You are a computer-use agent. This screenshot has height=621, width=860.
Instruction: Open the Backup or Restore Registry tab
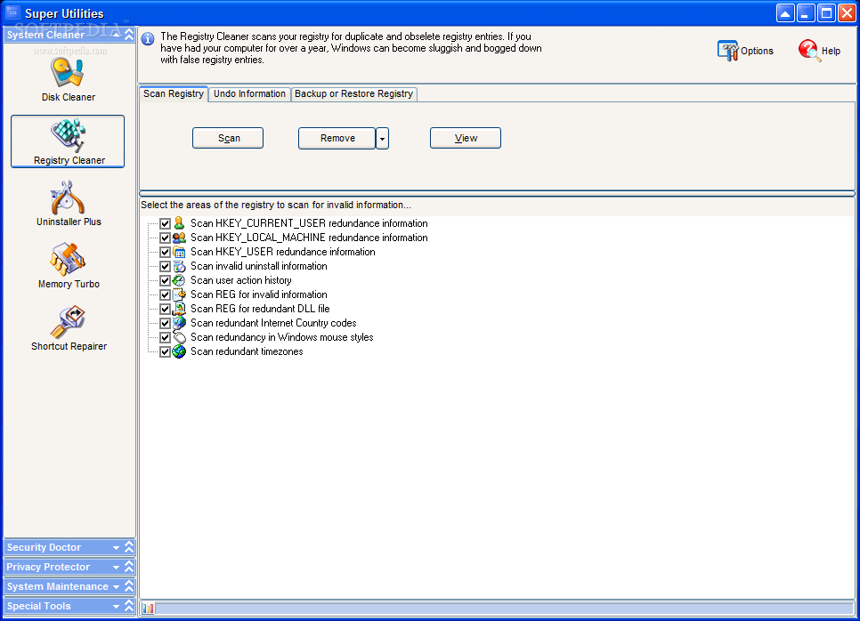pyautogui.click(x=353, y=94)
